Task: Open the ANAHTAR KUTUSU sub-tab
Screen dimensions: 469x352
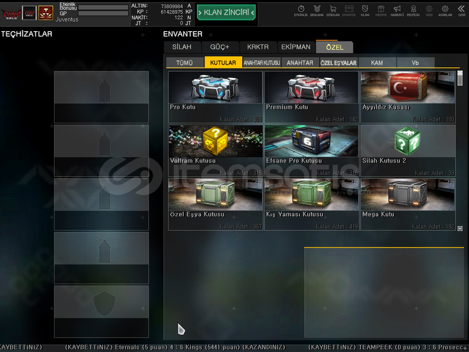Action: pyautogui.click(x=261, y=62)
